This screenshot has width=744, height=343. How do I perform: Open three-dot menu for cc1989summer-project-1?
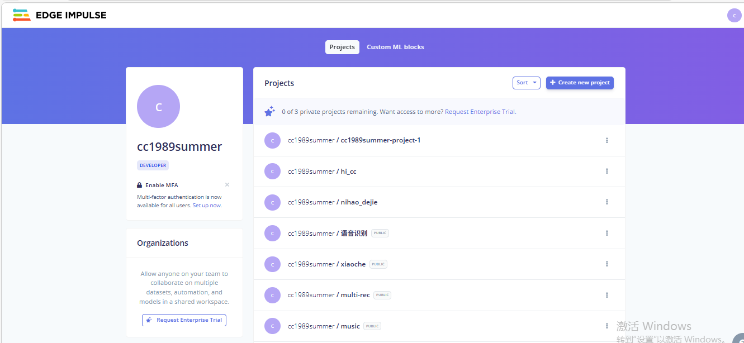(x=606, y=141)
